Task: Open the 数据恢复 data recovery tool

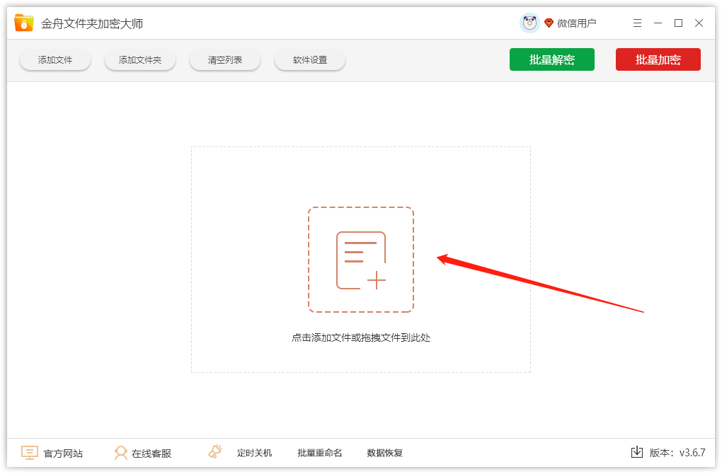Action: [384, 453]
